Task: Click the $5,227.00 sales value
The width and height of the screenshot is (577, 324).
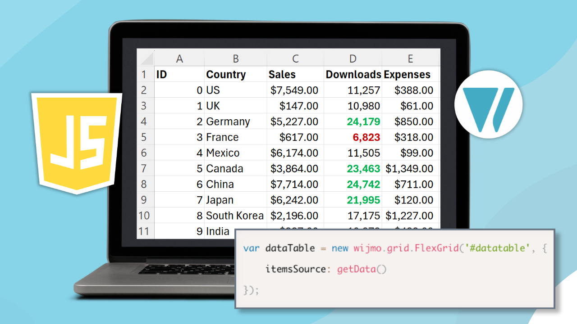Action: (294, 122)
